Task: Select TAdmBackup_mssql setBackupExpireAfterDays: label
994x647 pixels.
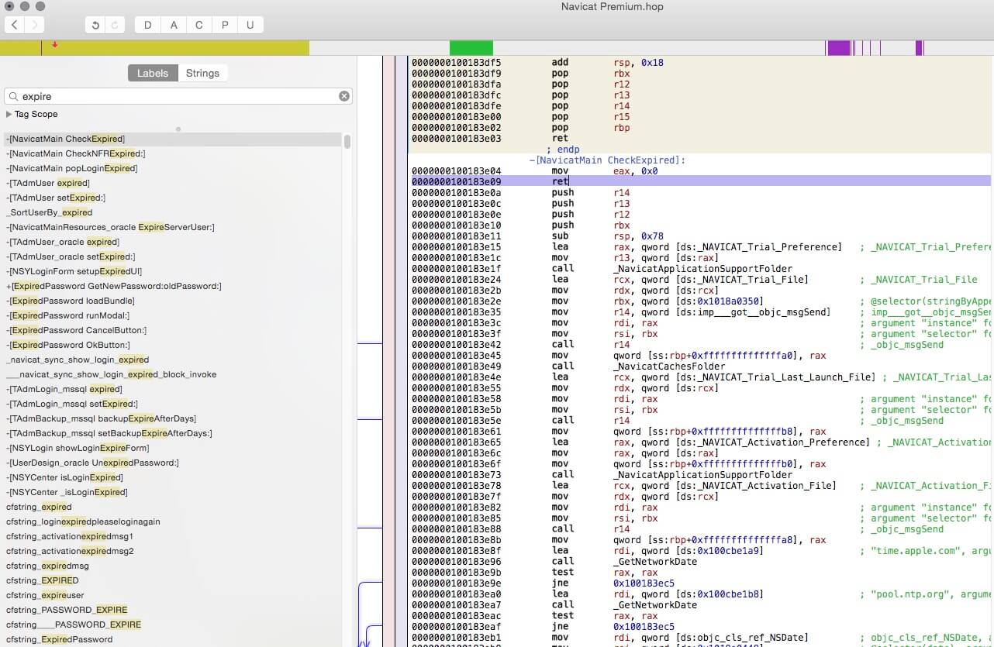Action: coord(109,433)
